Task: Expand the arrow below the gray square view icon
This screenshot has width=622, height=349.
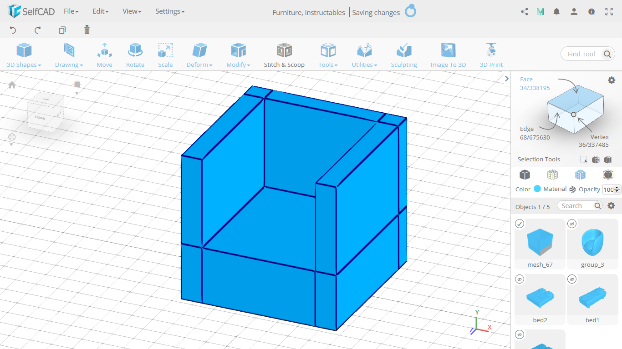Action: (x=77, y=94)
